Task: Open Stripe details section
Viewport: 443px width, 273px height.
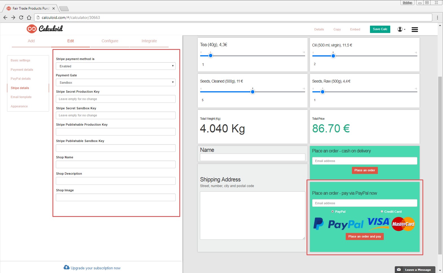Action: (20, 88)
